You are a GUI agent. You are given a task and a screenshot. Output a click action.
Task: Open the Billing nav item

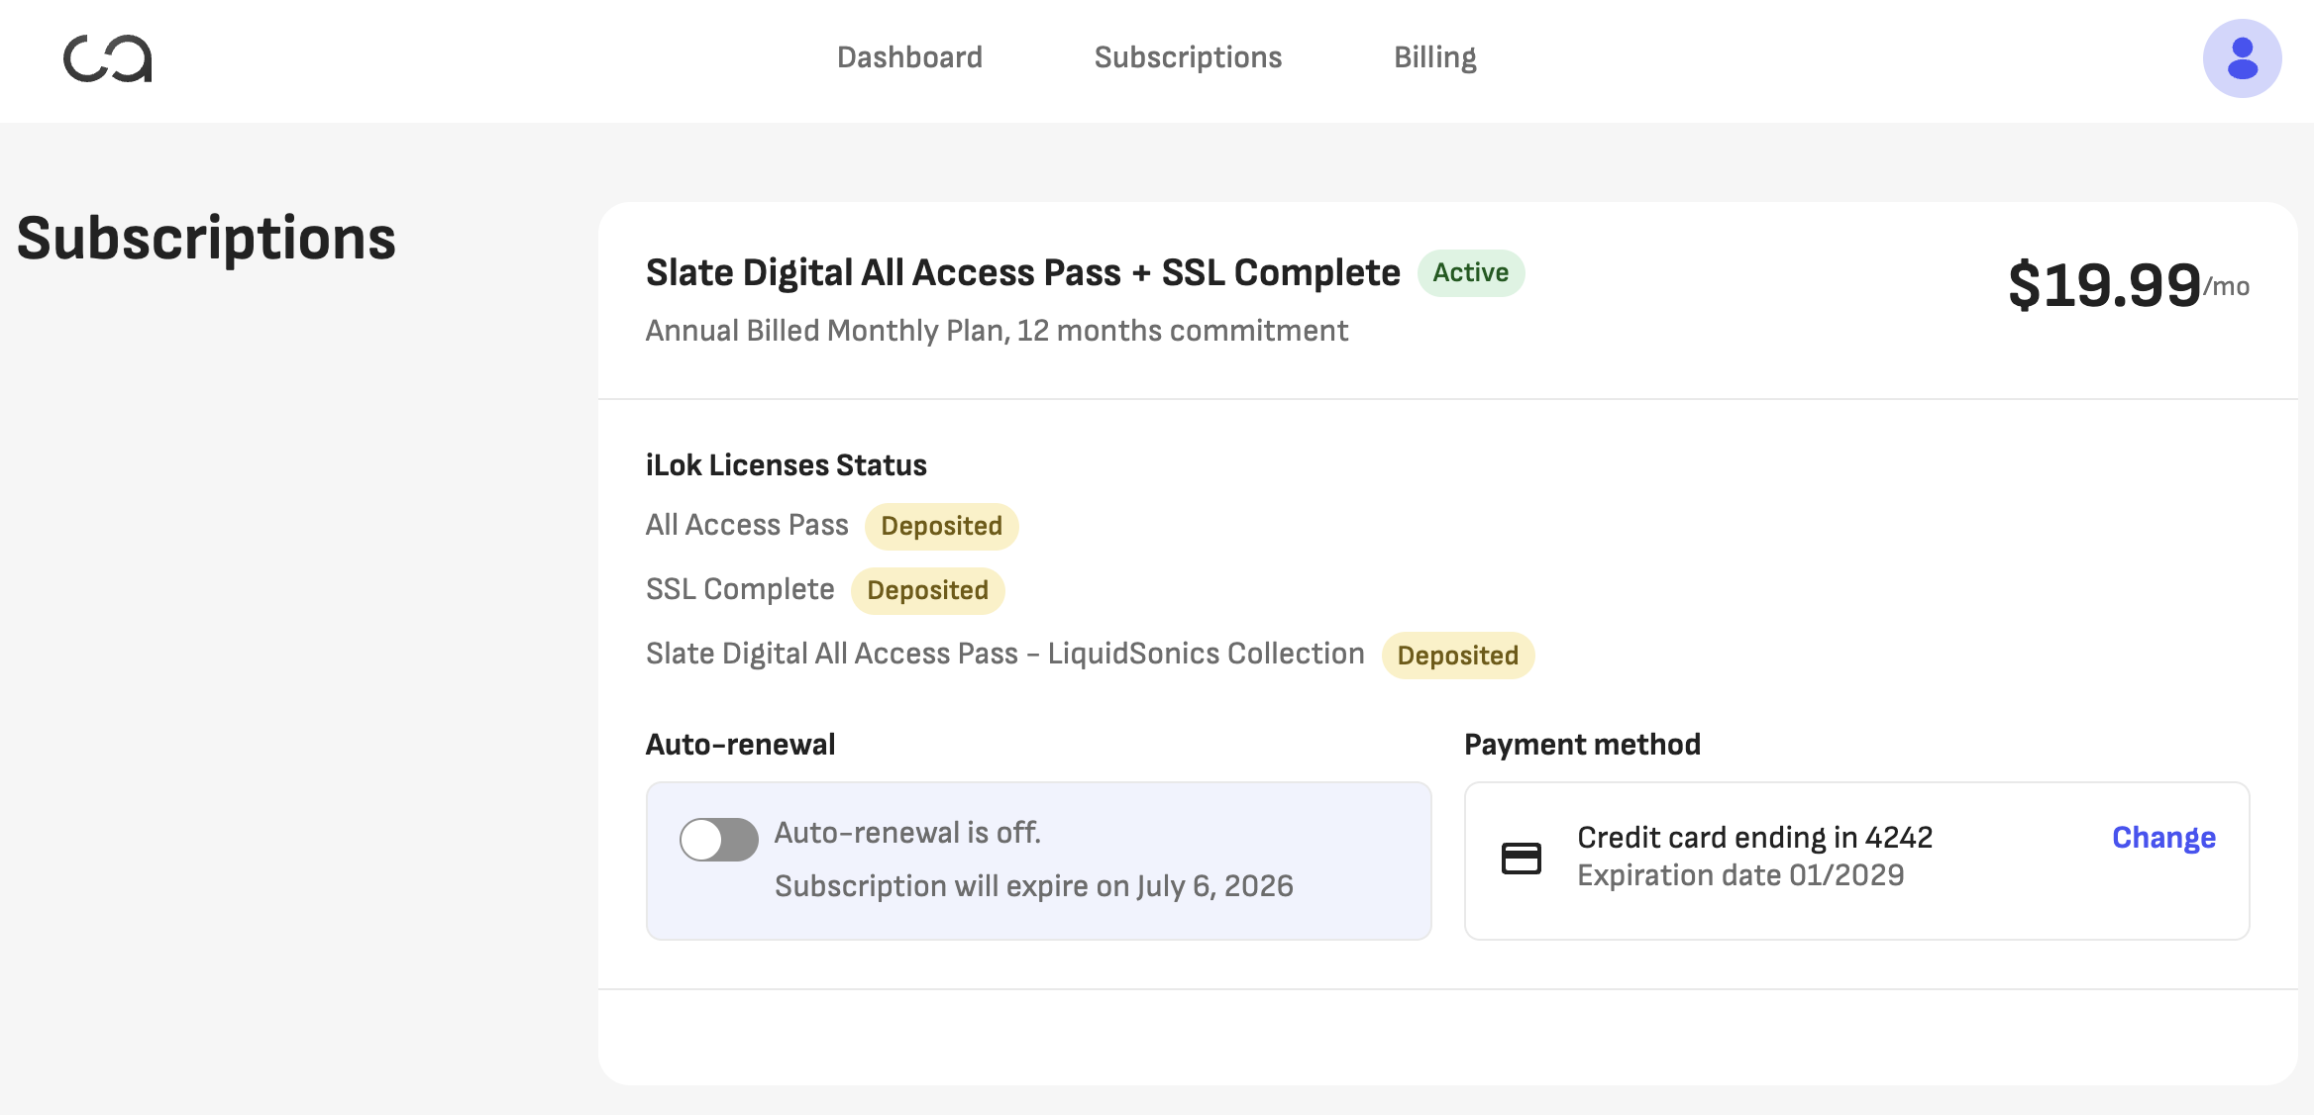(1434, 57)
